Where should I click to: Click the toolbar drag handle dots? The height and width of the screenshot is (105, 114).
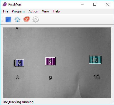(2, 19)
